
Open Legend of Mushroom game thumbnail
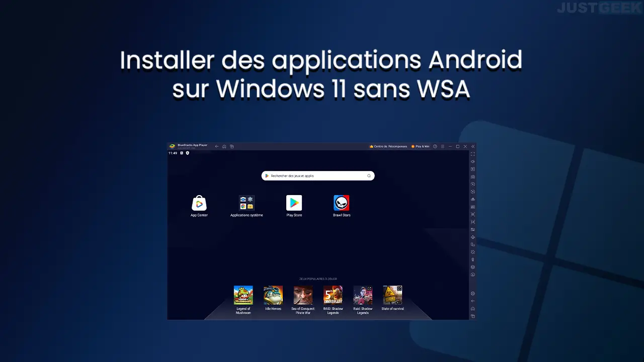243,295
